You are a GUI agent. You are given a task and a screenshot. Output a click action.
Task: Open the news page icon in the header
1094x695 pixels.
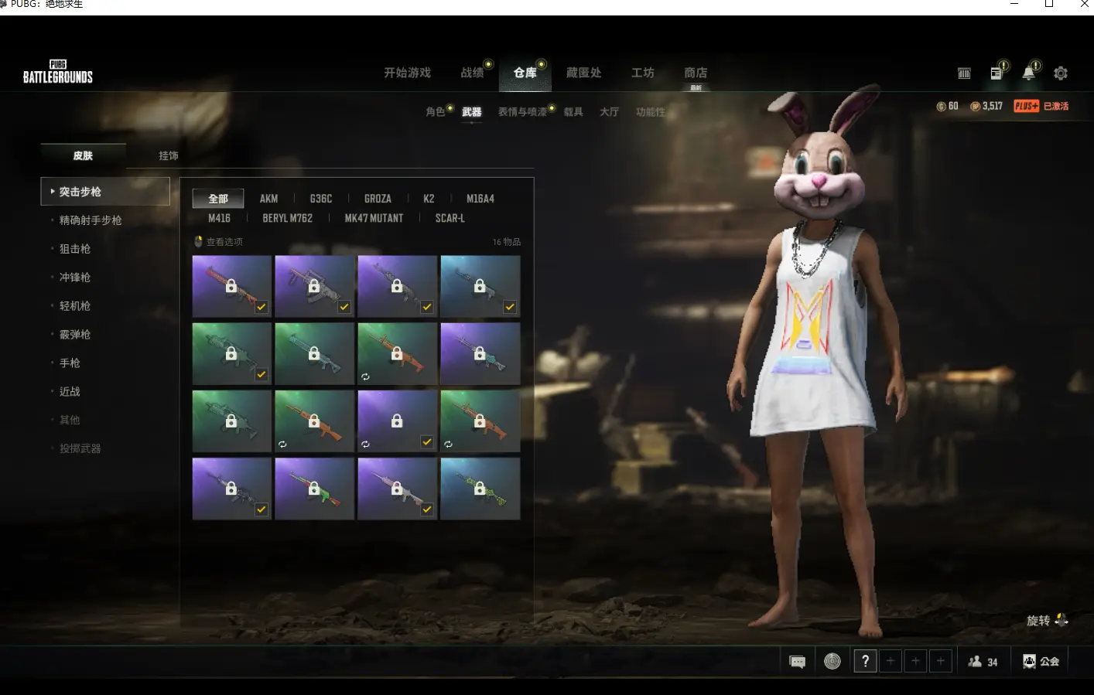(997, 73)
